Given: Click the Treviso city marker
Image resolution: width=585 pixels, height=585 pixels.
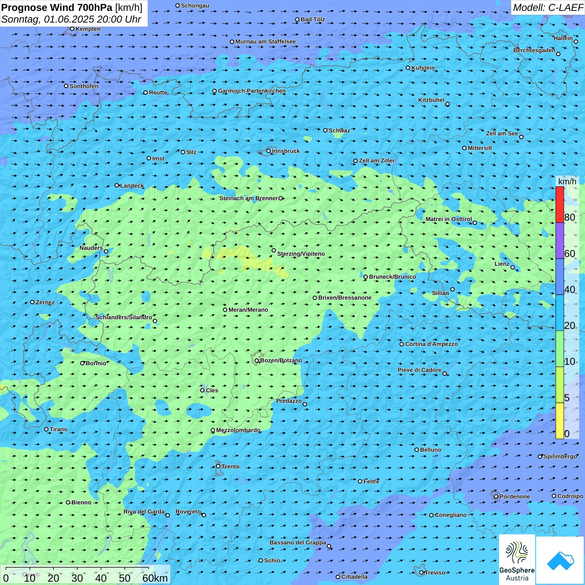Looking at the screenshot, I should pyautogui.click(x=421, y=572).
